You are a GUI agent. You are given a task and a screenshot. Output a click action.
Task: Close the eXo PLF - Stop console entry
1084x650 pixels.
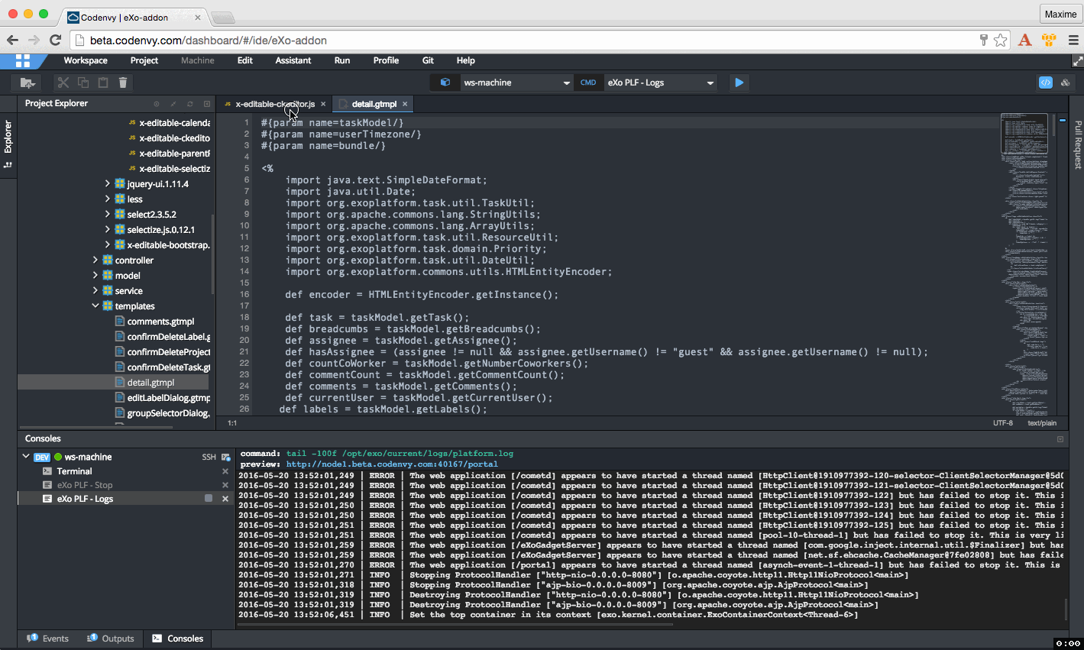tap(225, 485)
